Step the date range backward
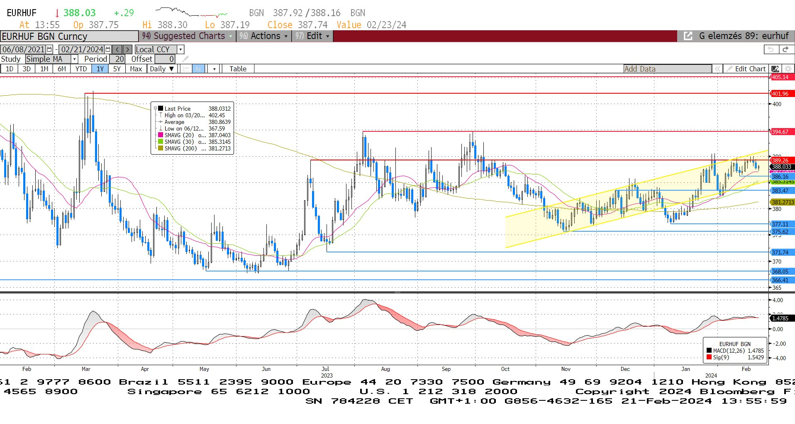 pos(117,49)
